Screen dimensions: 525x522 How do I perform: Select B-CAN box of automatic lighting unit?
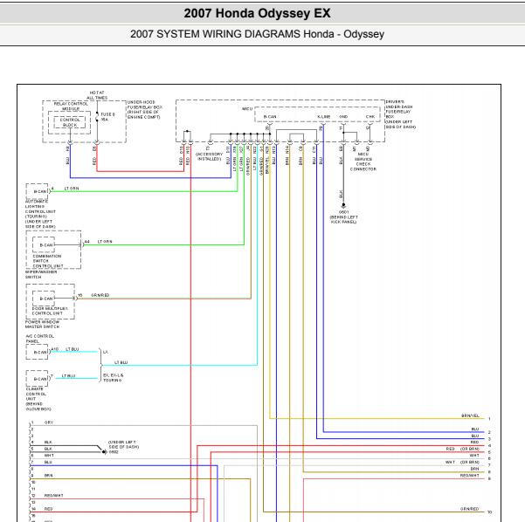coord(38,191)
